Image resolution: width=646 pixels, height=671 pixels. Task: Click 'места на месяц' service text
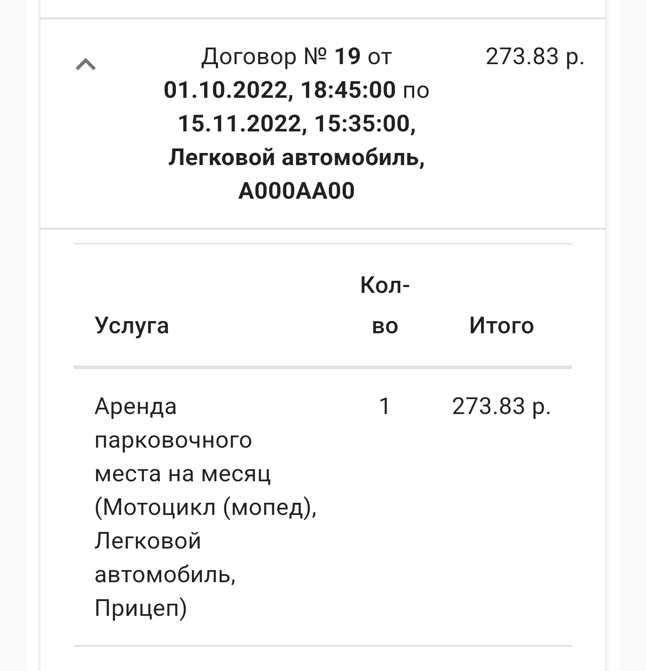coord(183,474)
